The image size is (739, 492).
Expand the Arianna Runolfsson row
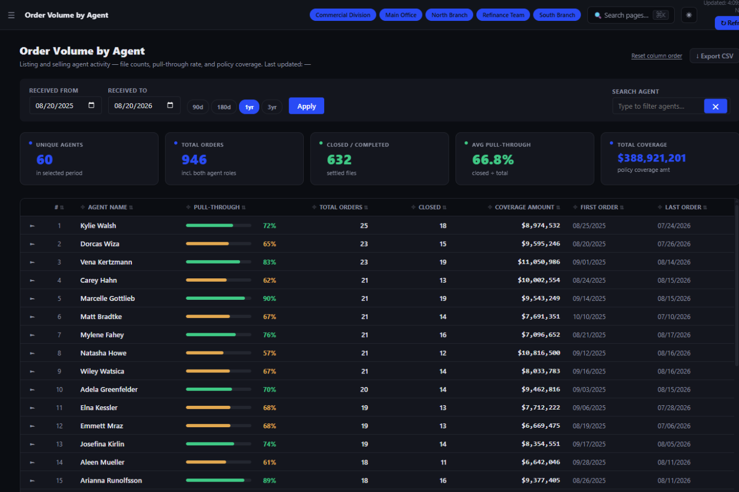(32, 480)
